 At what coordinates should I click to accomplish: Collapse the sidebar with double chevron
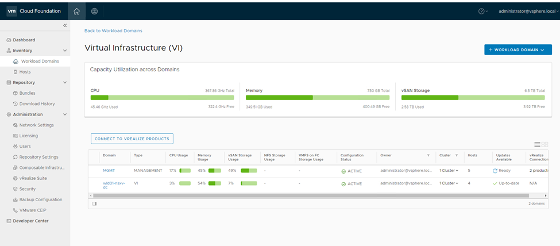65,25
